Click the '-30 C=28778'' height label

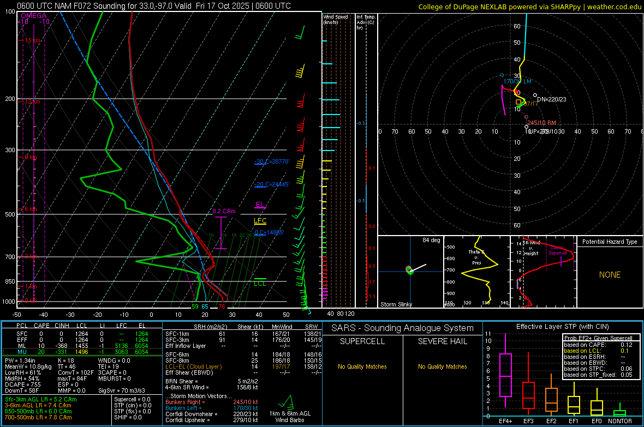pyautogui.click(x=272, y=162)
